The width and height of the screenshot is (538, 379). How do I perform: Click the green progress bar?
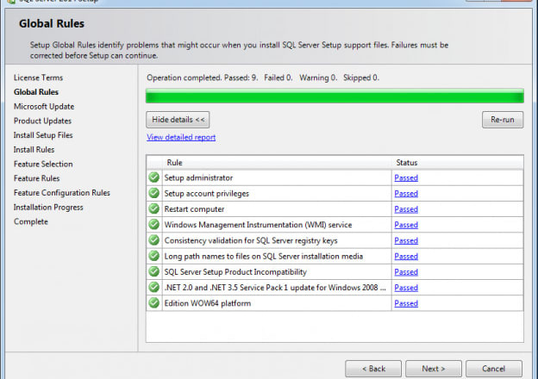(335, 96)
